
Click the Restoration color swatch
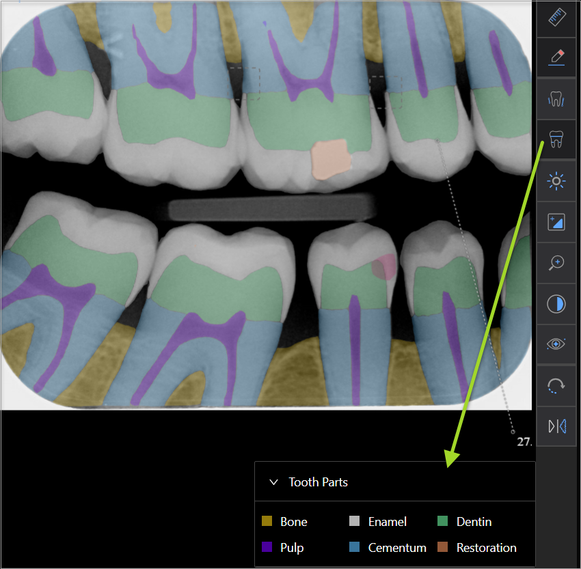tap(442, 546)
